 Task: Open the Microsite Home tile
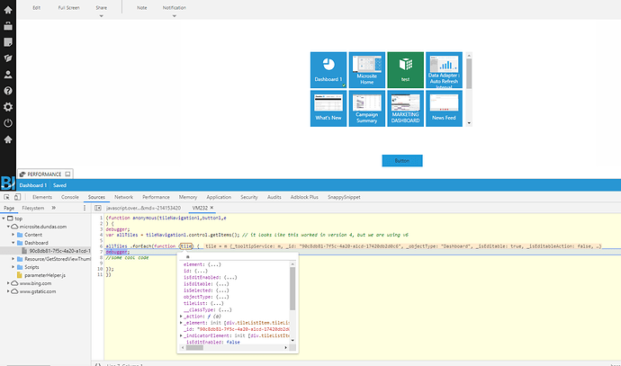click(366, 70)
